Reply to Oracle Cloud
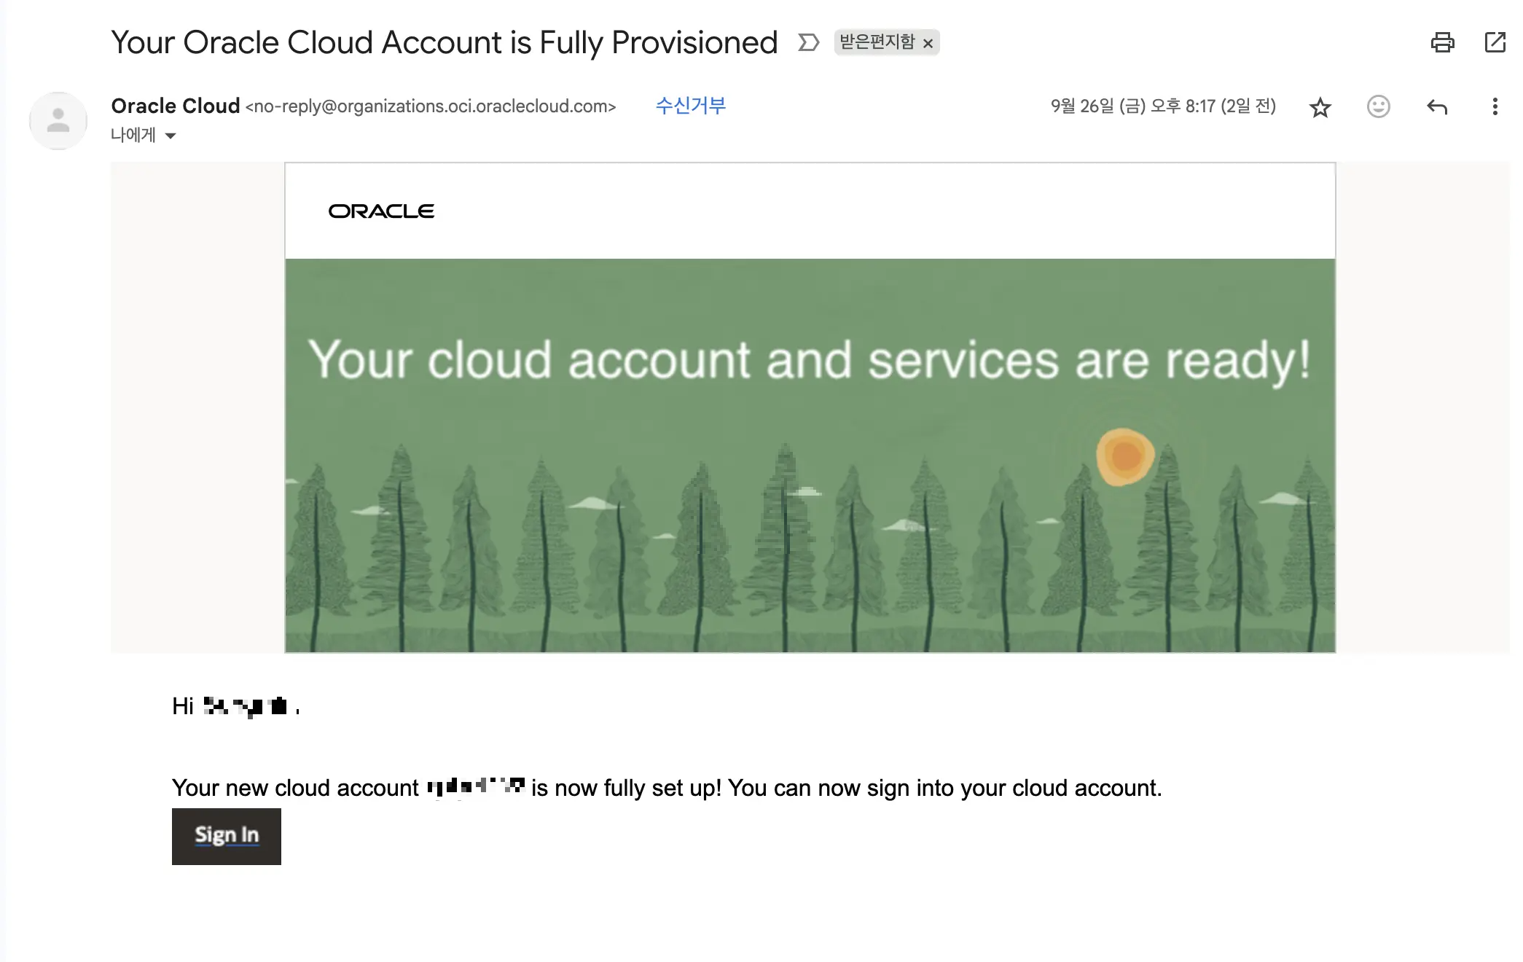This screenshot has height=962, width=1523. click(x=1437, y=107)
